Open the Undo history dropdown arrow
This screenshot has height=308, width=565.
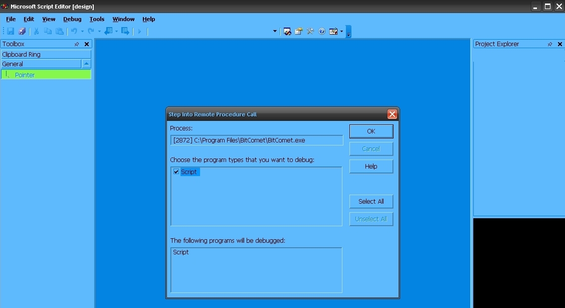point(82,31)
